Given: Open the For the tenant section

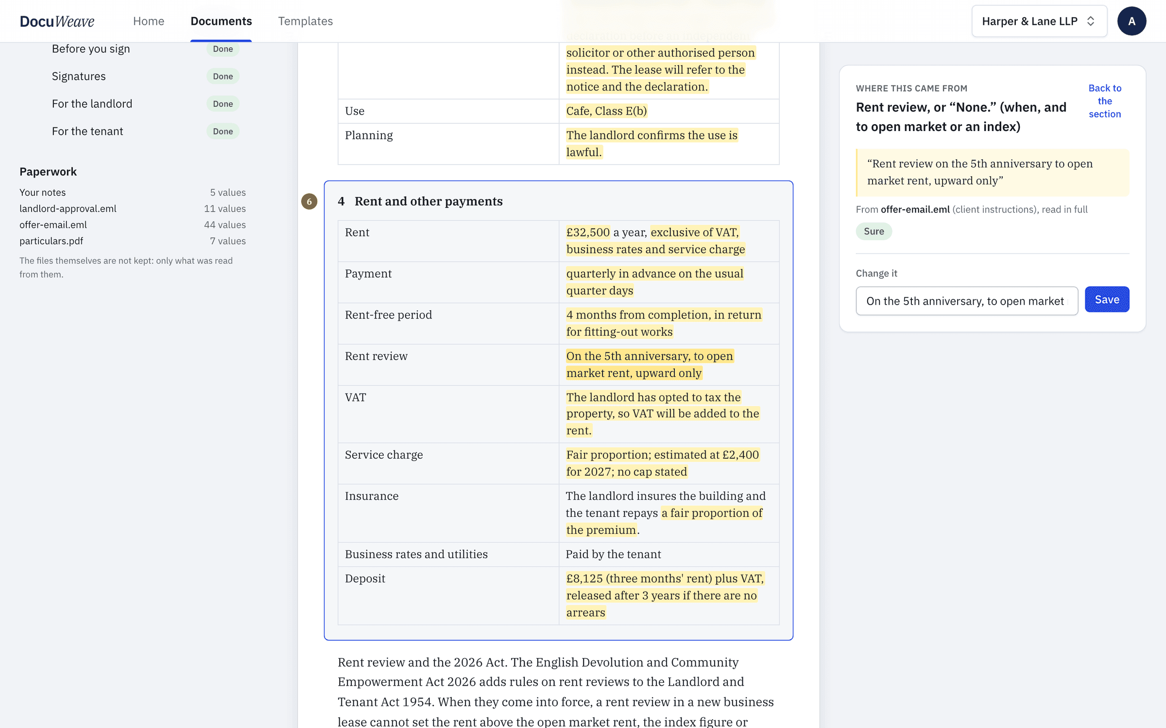Looking at the screenshot, I should pyautogui.click(x=87, y=131).
